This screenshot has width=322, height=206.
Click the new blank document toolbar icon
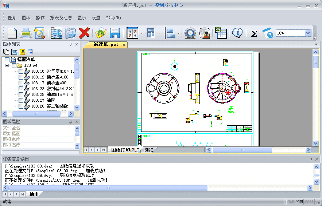click(12, 33)
